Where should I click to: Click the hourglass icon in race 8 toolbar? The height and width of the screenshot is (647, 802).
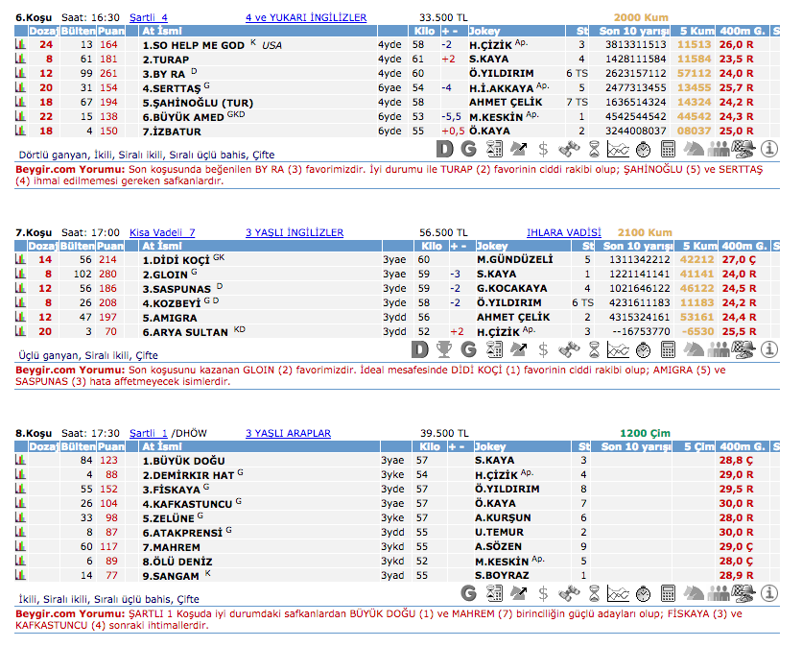(x=594, y=592)
